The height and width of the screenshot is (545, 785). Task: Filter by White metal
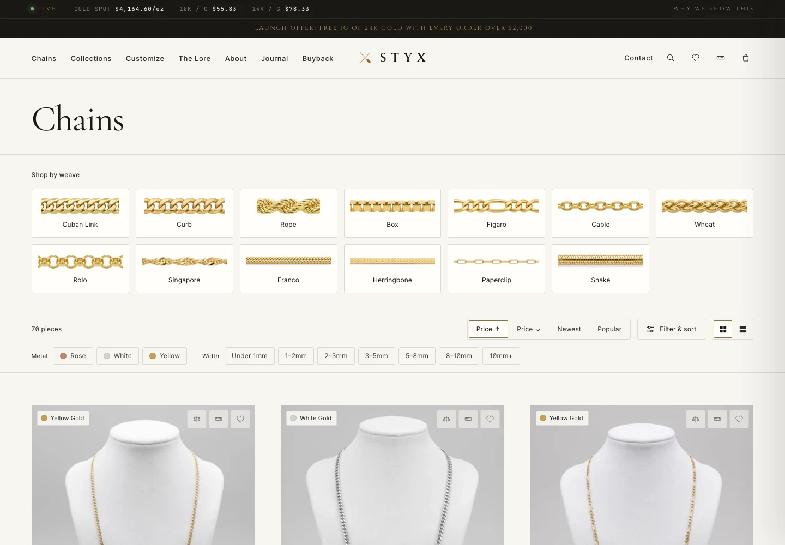point(118,356)
